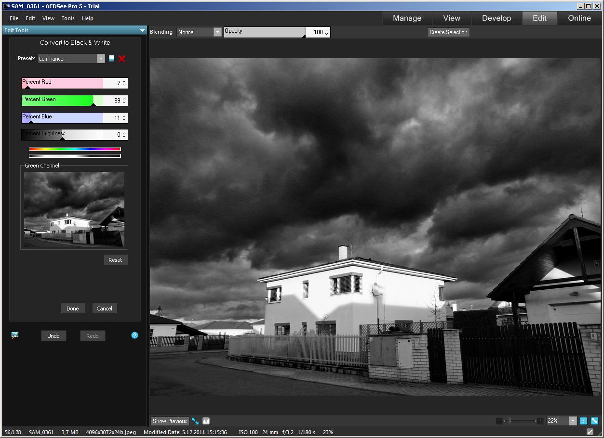Toggle the checkbox in the status bar
Screen dimensions: 604x438
click(590, 432)
